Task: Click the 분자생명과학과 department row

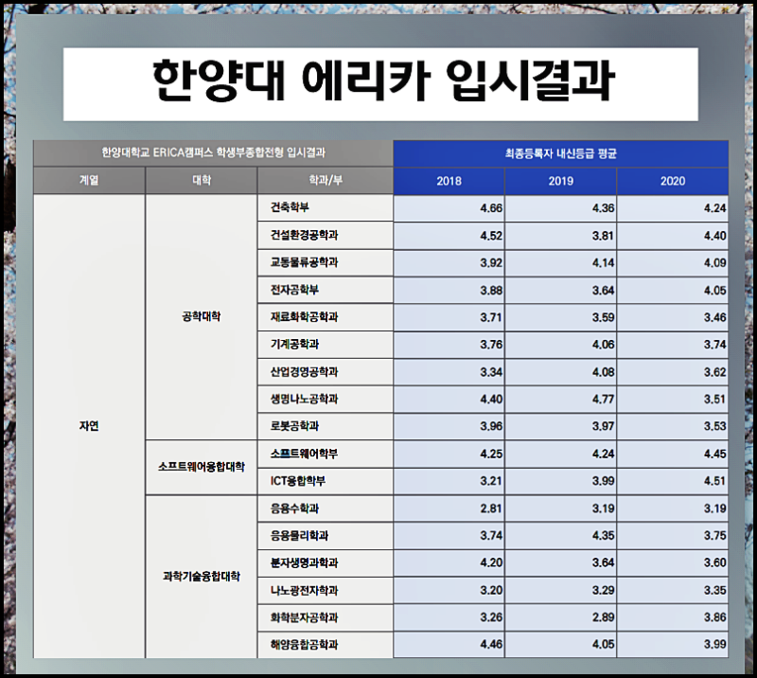Action: (x=326, y=563)
